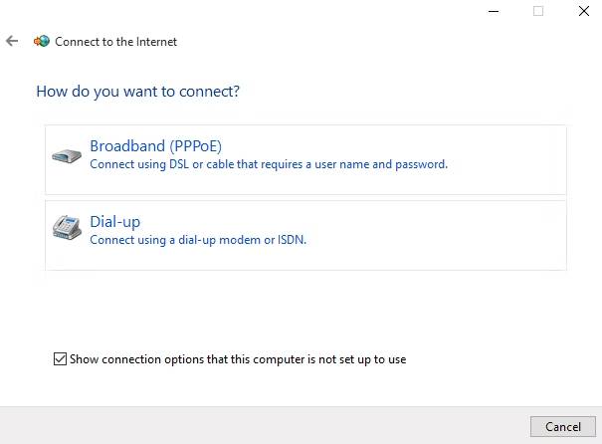Image resolution: width=602 pixels, height=444 pixels.
Task: Click the word 'ISDN' in Dial-up description
Action: click(x=291, y=240)
